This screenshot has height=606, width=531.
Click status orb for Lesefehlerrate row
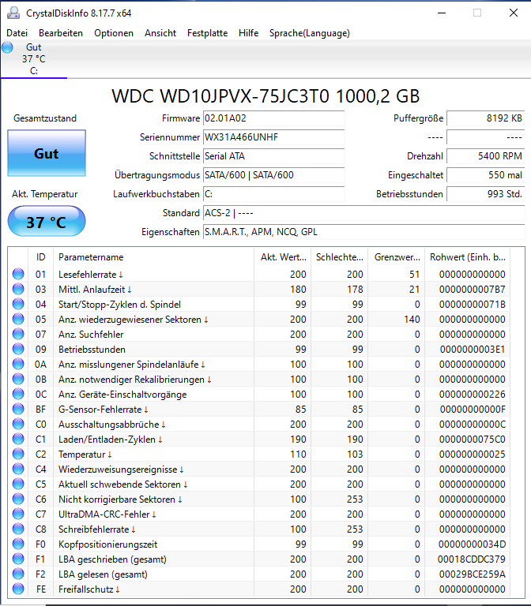18,274
